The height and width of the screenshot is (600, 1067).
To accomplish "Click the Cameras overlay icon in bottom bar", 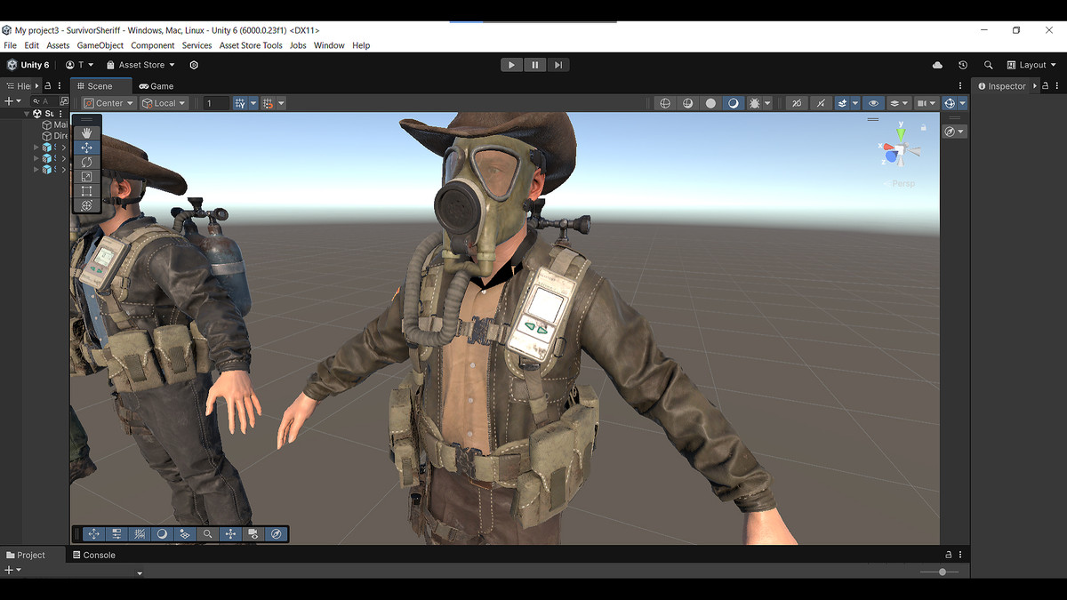I will point(253,534).
